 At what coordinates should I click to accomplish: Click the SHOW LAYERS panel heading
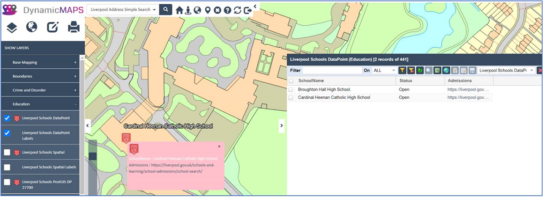[17, 48]
